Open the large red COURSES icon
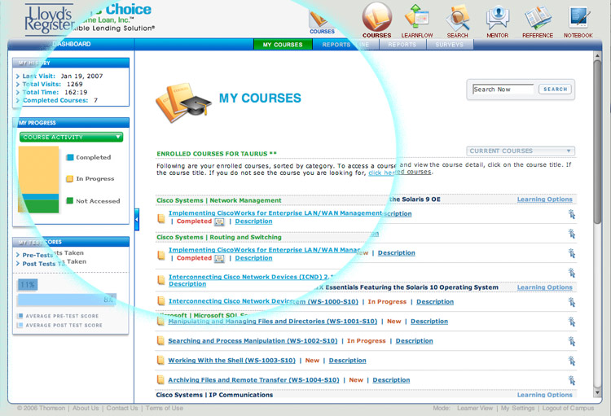The image size is (611, 416). click(376, 17)
